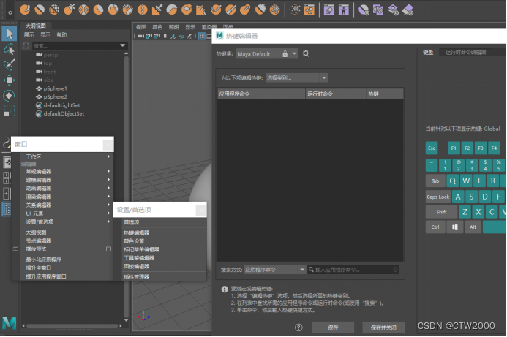
Task: Open Outliner 展示 menu
Action: [x=29, y=34]
